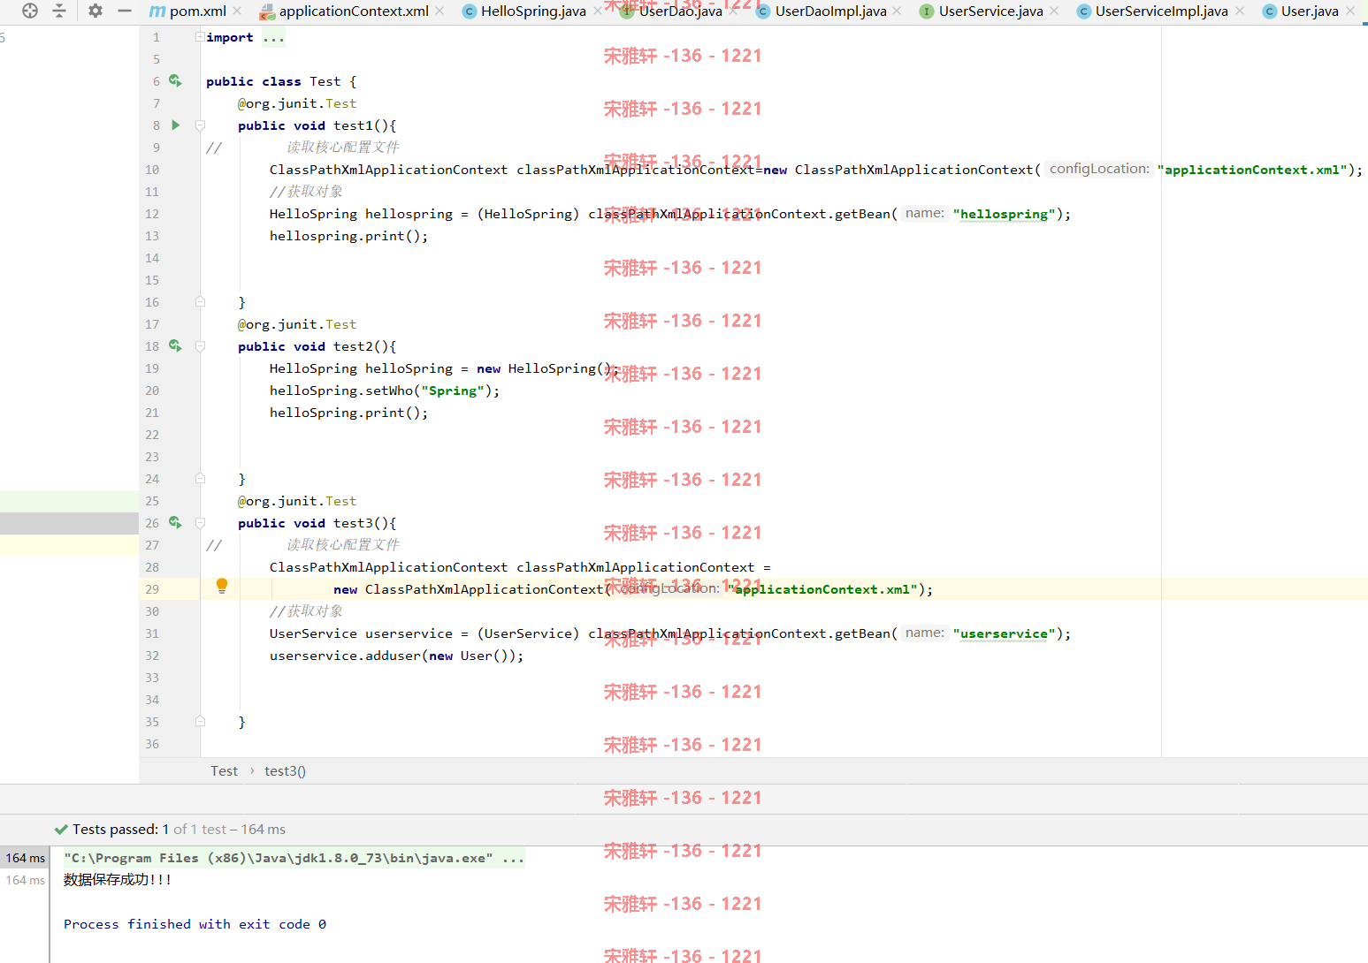Select the second 164 ms test result row
The height and width of the screenshot is (963, 1368).
[25, 880]
